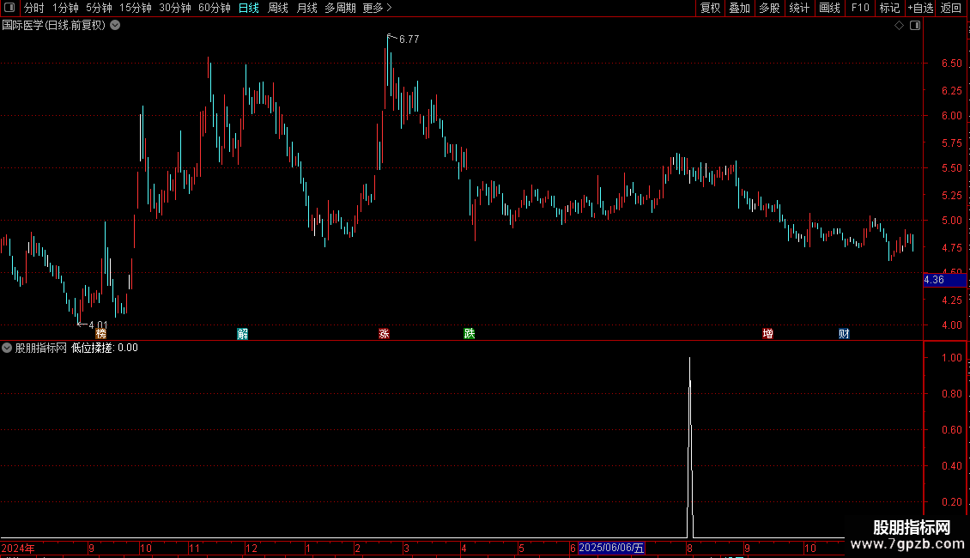Open the 多股 multi-stock view
The width and height of the screenshot is (970, 558).
click(x=770, y=8)
